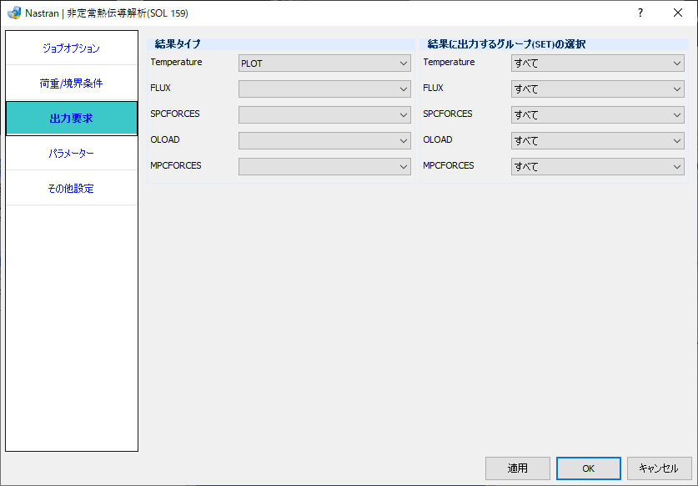Select the 出力要求 tab
Image resolution: width=698 pixels, height=486 pixels.
click(71, 118)
